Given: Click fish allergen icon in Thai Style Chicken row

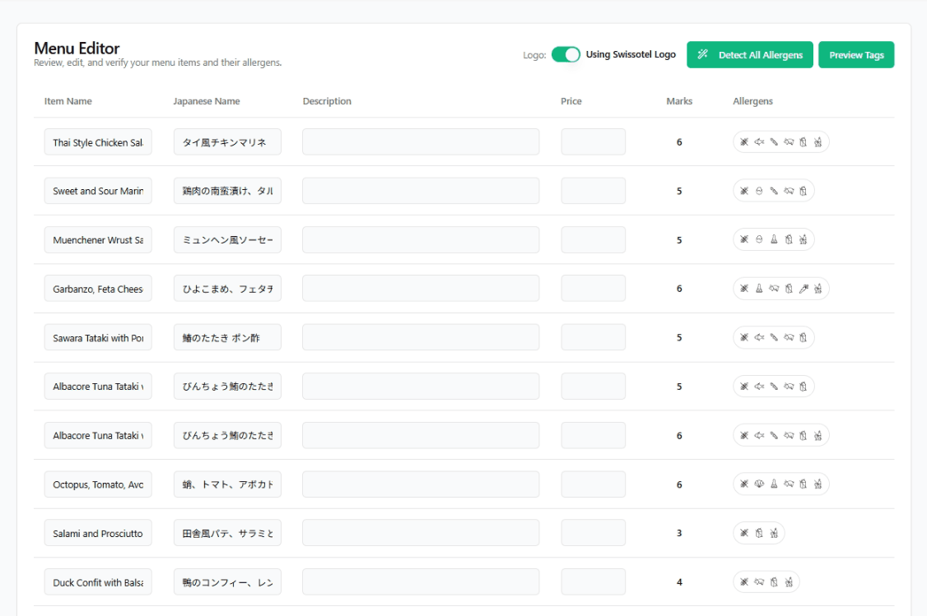Looking at the screenshot, I should coord(759,142).
